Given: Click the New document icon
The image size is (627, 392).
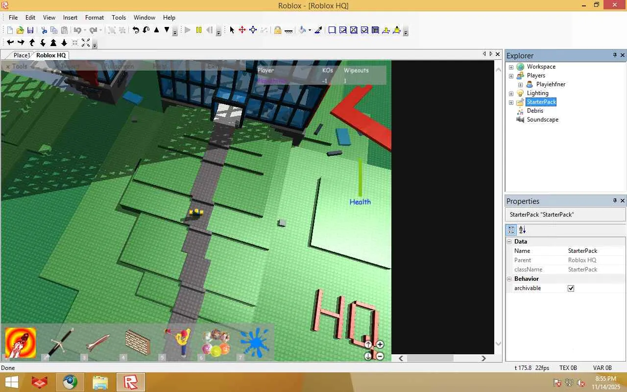Looking at the screenshot, I should click(x=10, y=30).
